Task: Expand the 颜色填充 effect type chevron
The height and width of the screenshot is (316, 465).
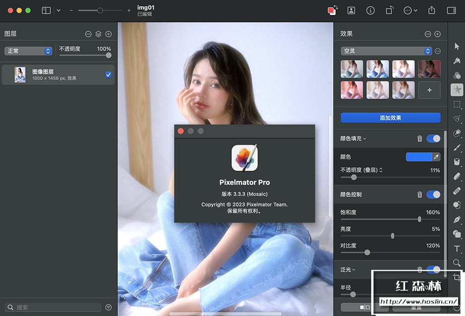Action: (364, 139)
